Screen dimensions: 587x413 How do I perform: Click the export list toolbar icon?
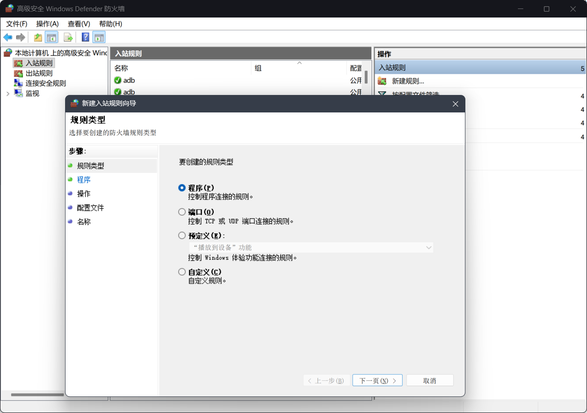68,37
